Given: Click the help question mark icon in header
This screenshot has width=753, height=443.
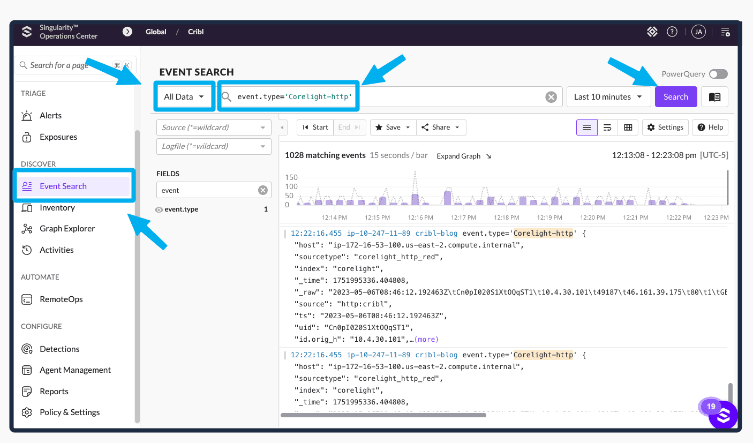Looking at the screenshot, I should pos(672,32).
